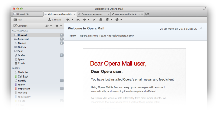Select the Send Reply label

pos(37,97)
